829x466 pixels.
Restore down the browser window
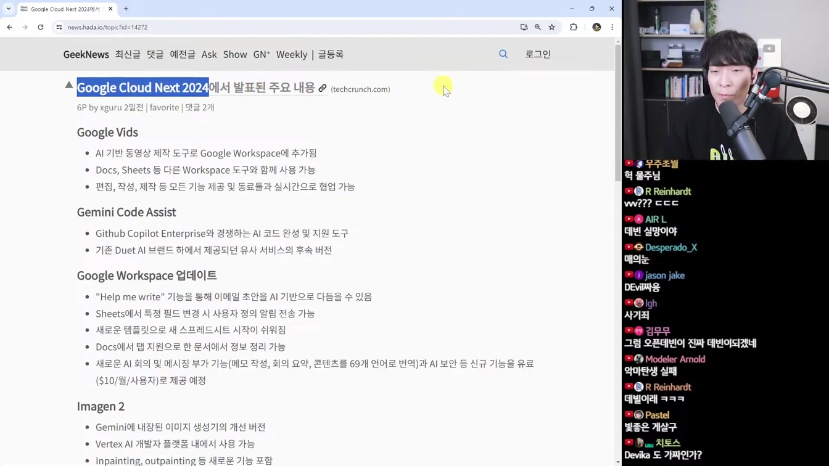[592, 9]
